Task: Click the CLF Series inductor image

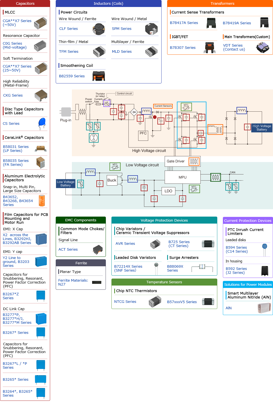Action: click(98, 29)
